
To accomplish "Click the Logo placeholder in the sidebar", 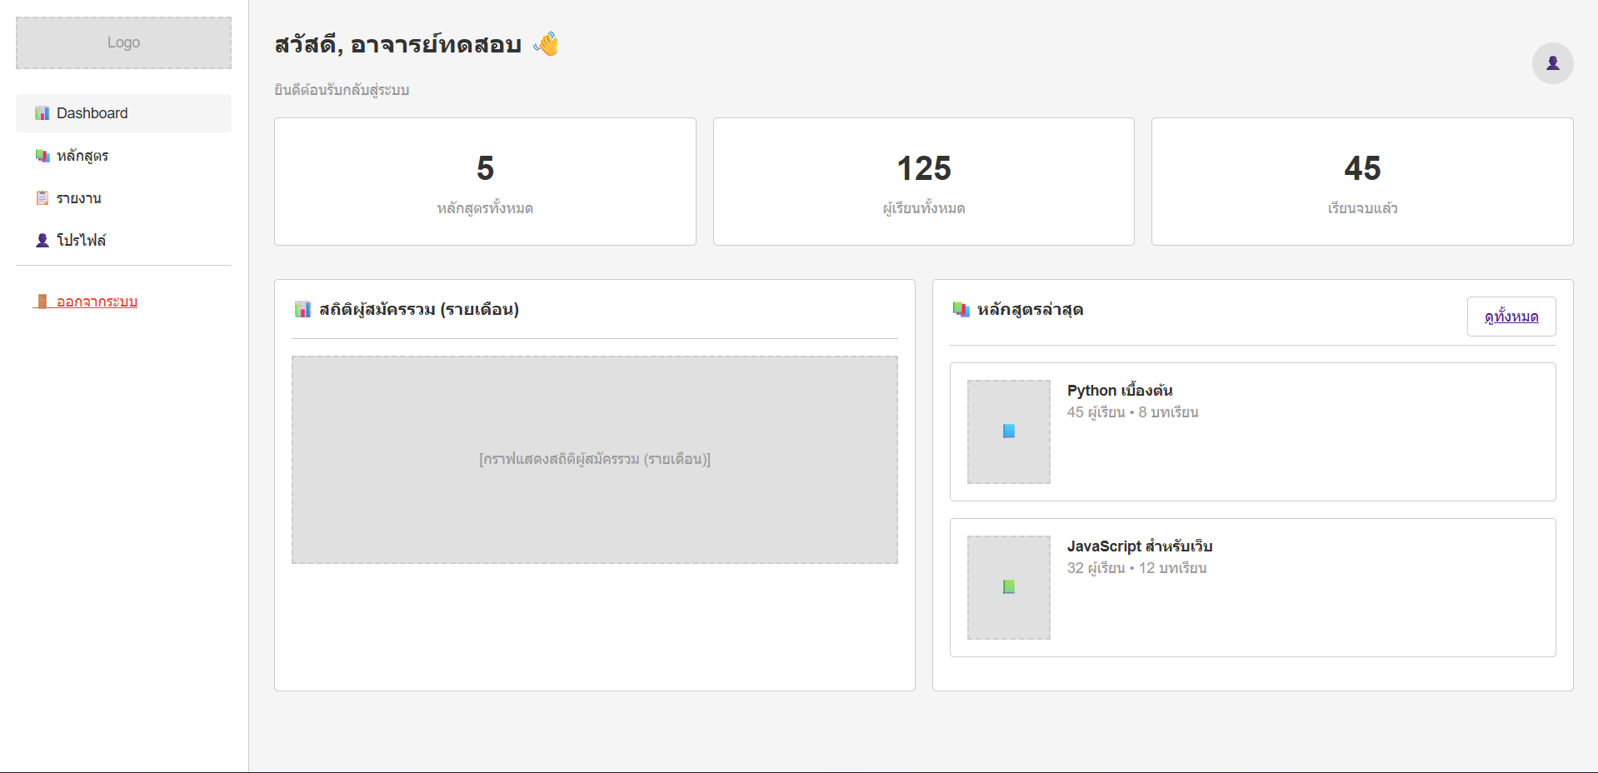I will pyautogui.click(x=122, y=42).
